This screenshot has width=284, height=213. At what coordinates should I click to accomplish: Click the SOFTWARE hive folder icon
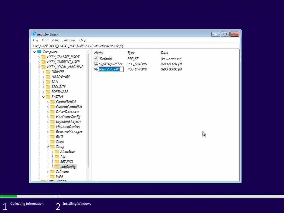click(x=48, y=92)
